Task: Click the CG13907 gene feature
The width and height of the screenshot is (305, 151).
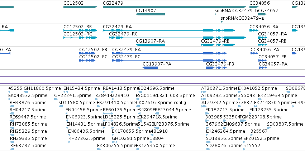Action: (x=150, y=14)
